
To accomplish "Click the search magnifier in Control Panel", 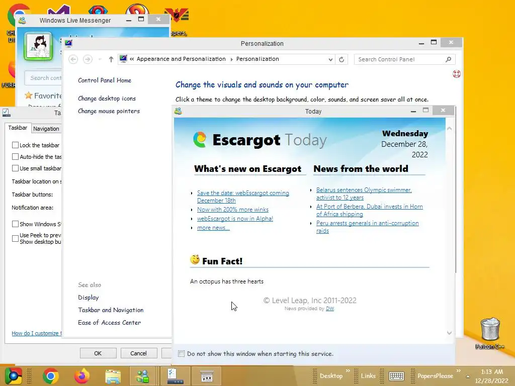I will [x=448, y=59].
